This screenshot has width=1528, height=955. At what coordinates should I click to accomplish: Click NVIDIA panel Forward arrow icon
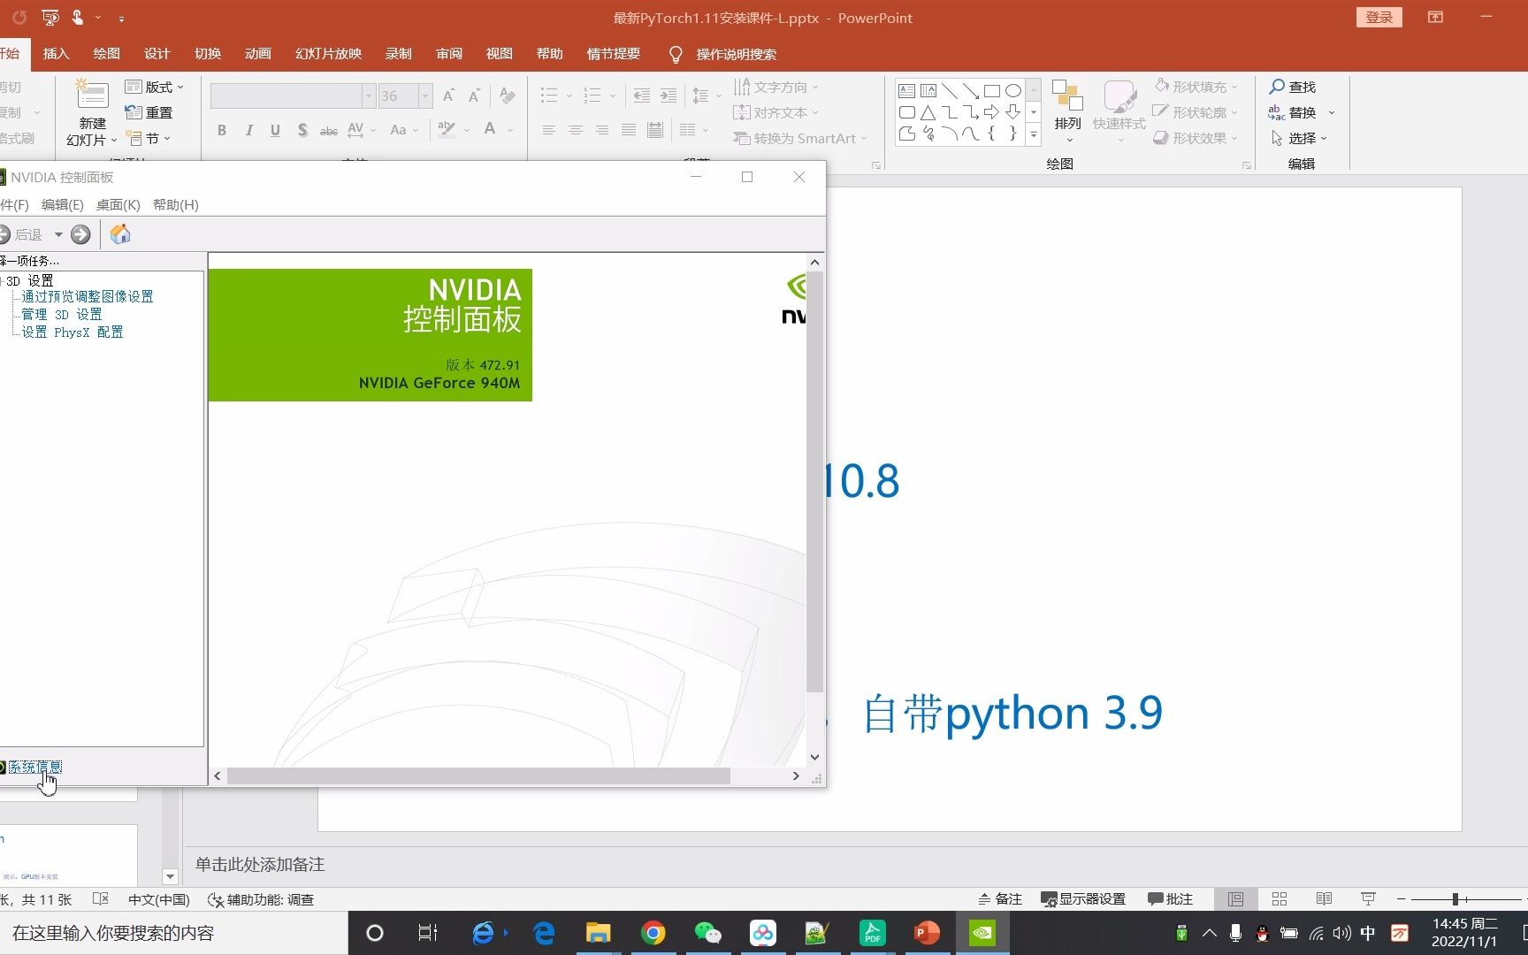80,234
